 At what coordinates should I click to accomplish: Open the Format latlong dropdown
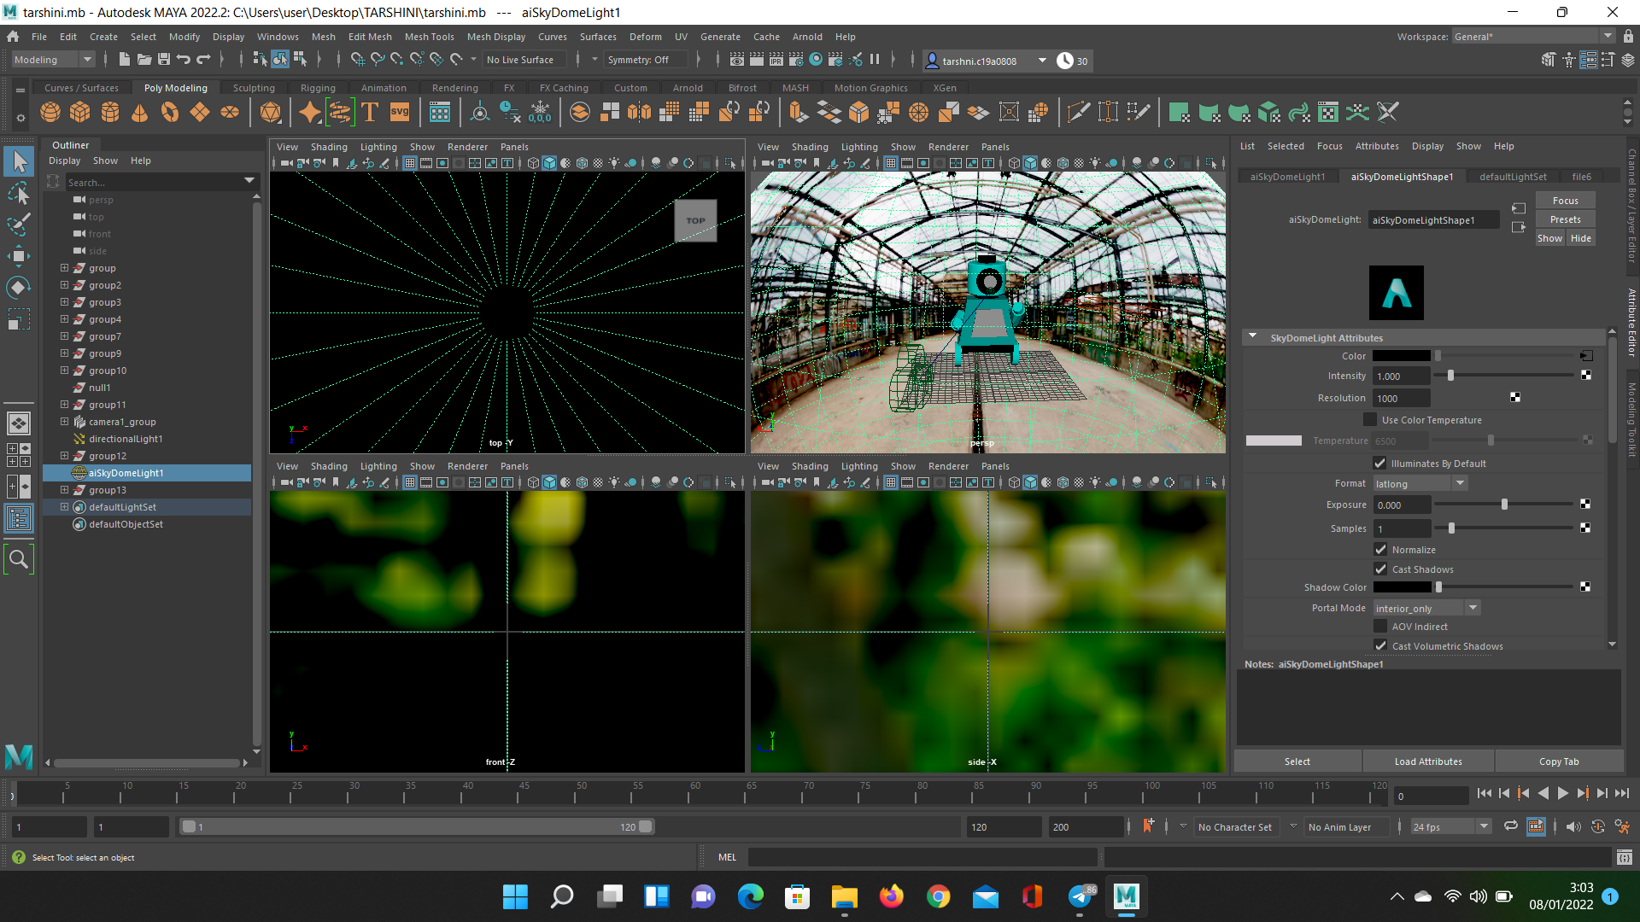(x=1420, y=484)
